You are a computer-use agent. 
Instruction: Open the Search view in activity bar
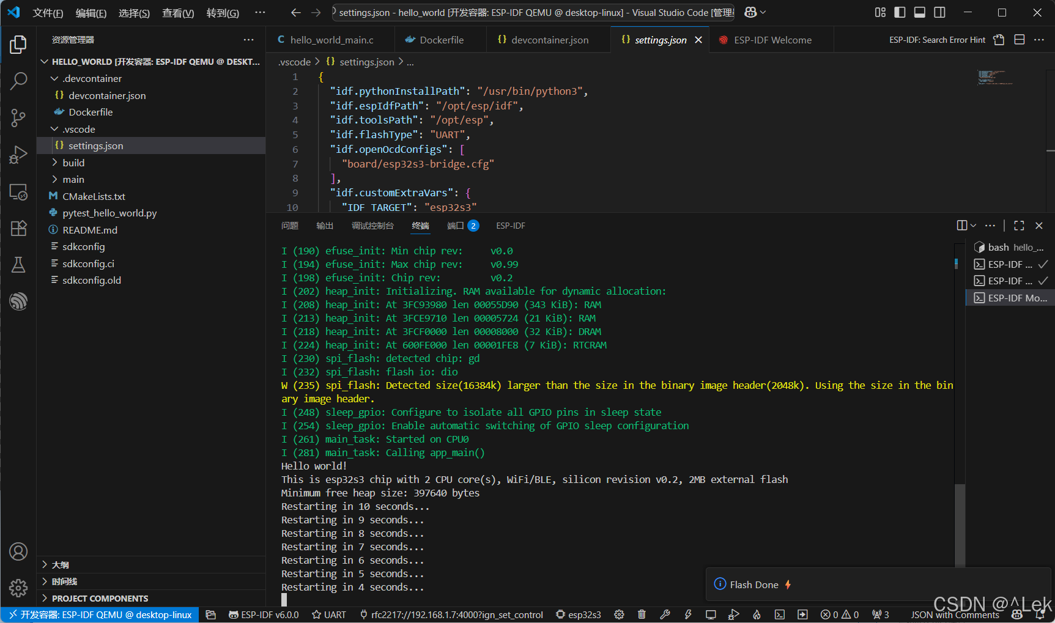coord(18,81)
